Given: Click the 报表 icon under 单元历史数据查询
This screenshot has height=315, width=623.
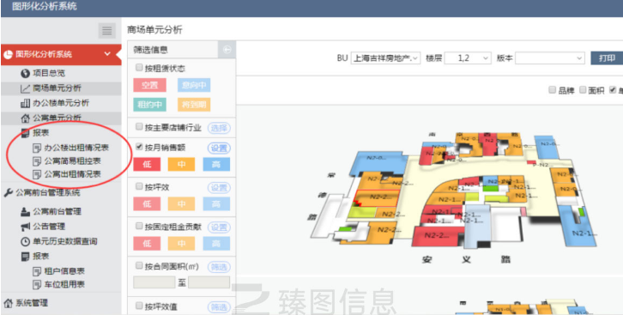Looking at the screenshot, I should (x=25, y=257).
